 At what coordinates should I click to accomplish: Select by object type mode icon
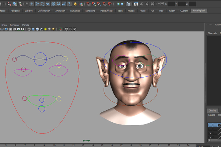coord(15,4)
